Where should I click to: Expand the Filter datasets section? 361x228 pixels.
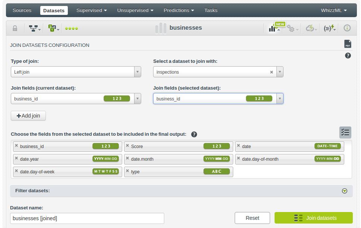tap(345, 191)
